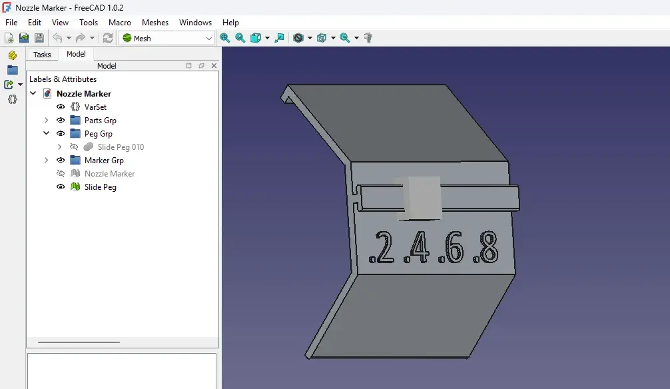Close the Model panel
Viewport: 670px width, 389px height.
[x=214, y=65]
